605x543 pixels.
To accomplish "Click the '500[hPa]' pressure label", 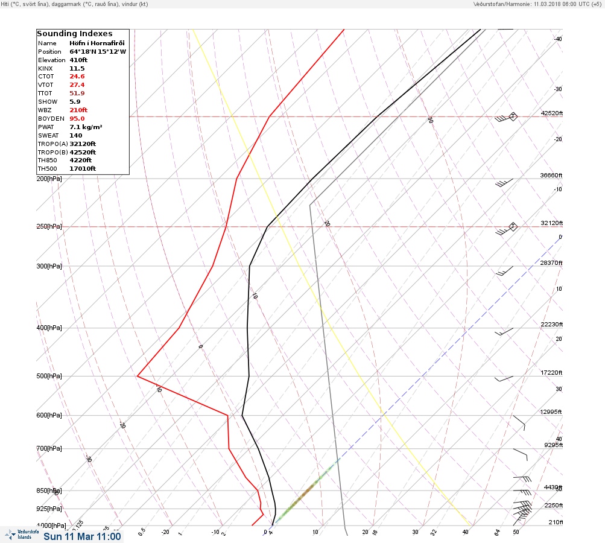I will [49, 376].
